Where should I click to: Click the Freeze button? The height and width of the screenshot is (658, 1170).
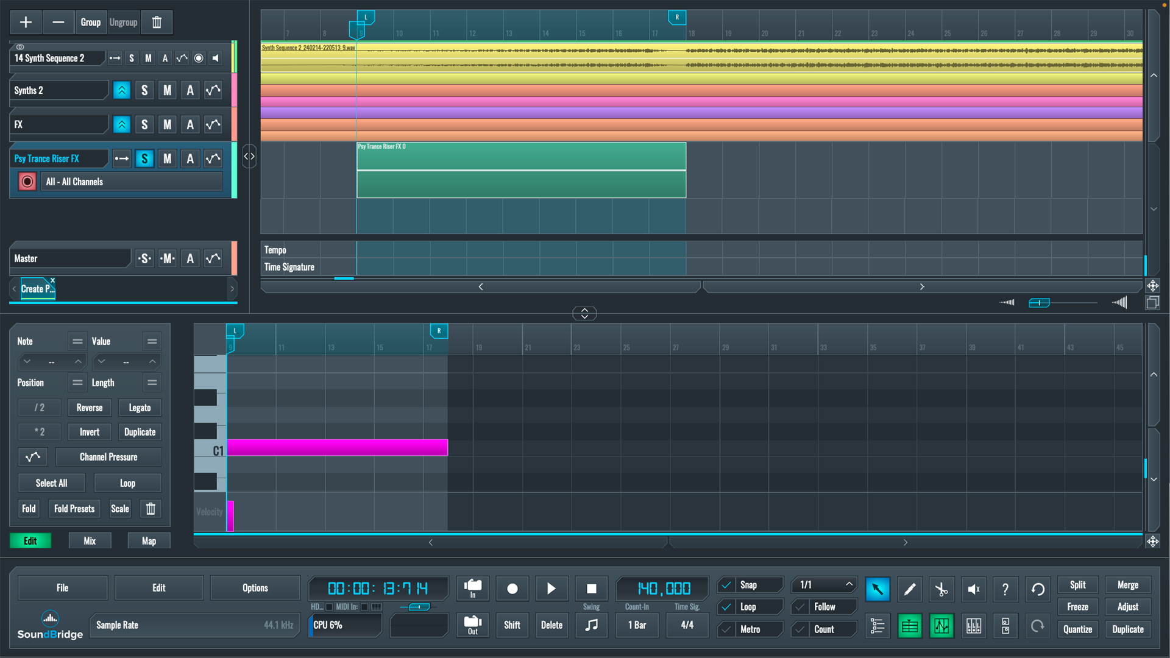[x=1077, y=607]
